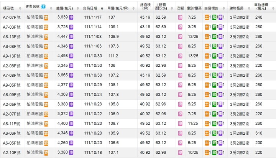
Task: Open 柏鴻君臨 link in A6-11F row
Action: click(x=35, y=124)
